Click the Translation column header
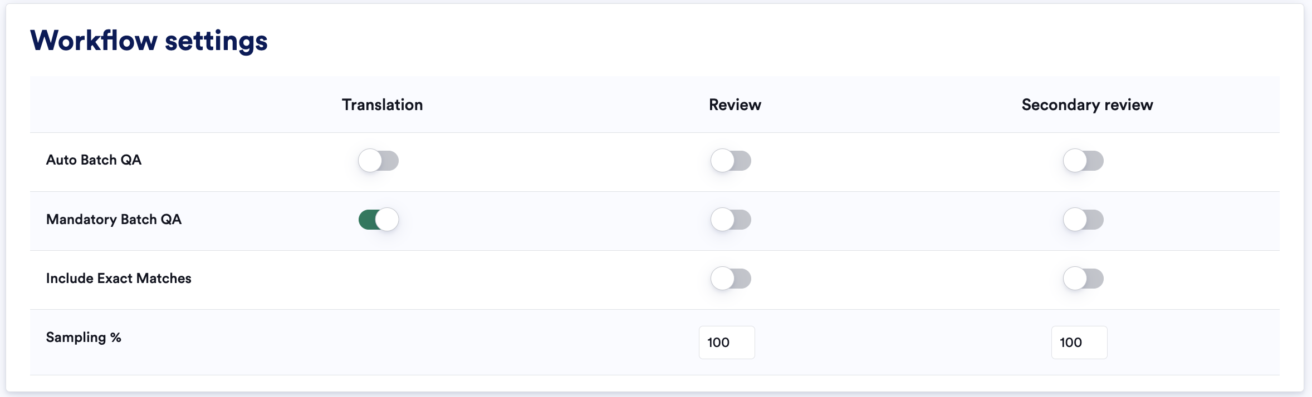Screen dimensions: 1312x397 point(383,105)
